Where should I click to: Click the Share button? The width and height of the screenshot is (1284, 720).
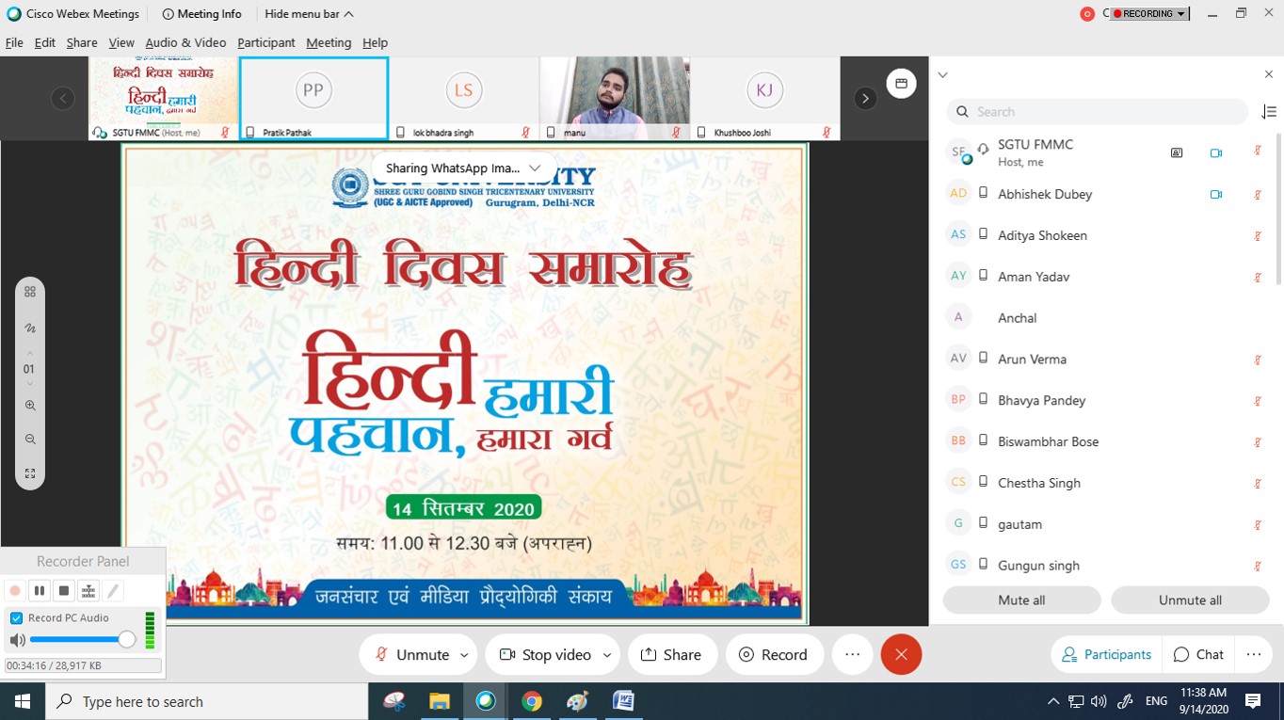(671, 655)
